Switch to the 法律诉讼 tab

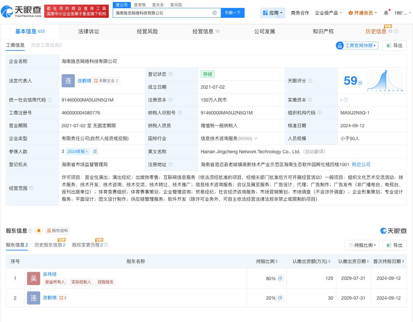(89, 31)
